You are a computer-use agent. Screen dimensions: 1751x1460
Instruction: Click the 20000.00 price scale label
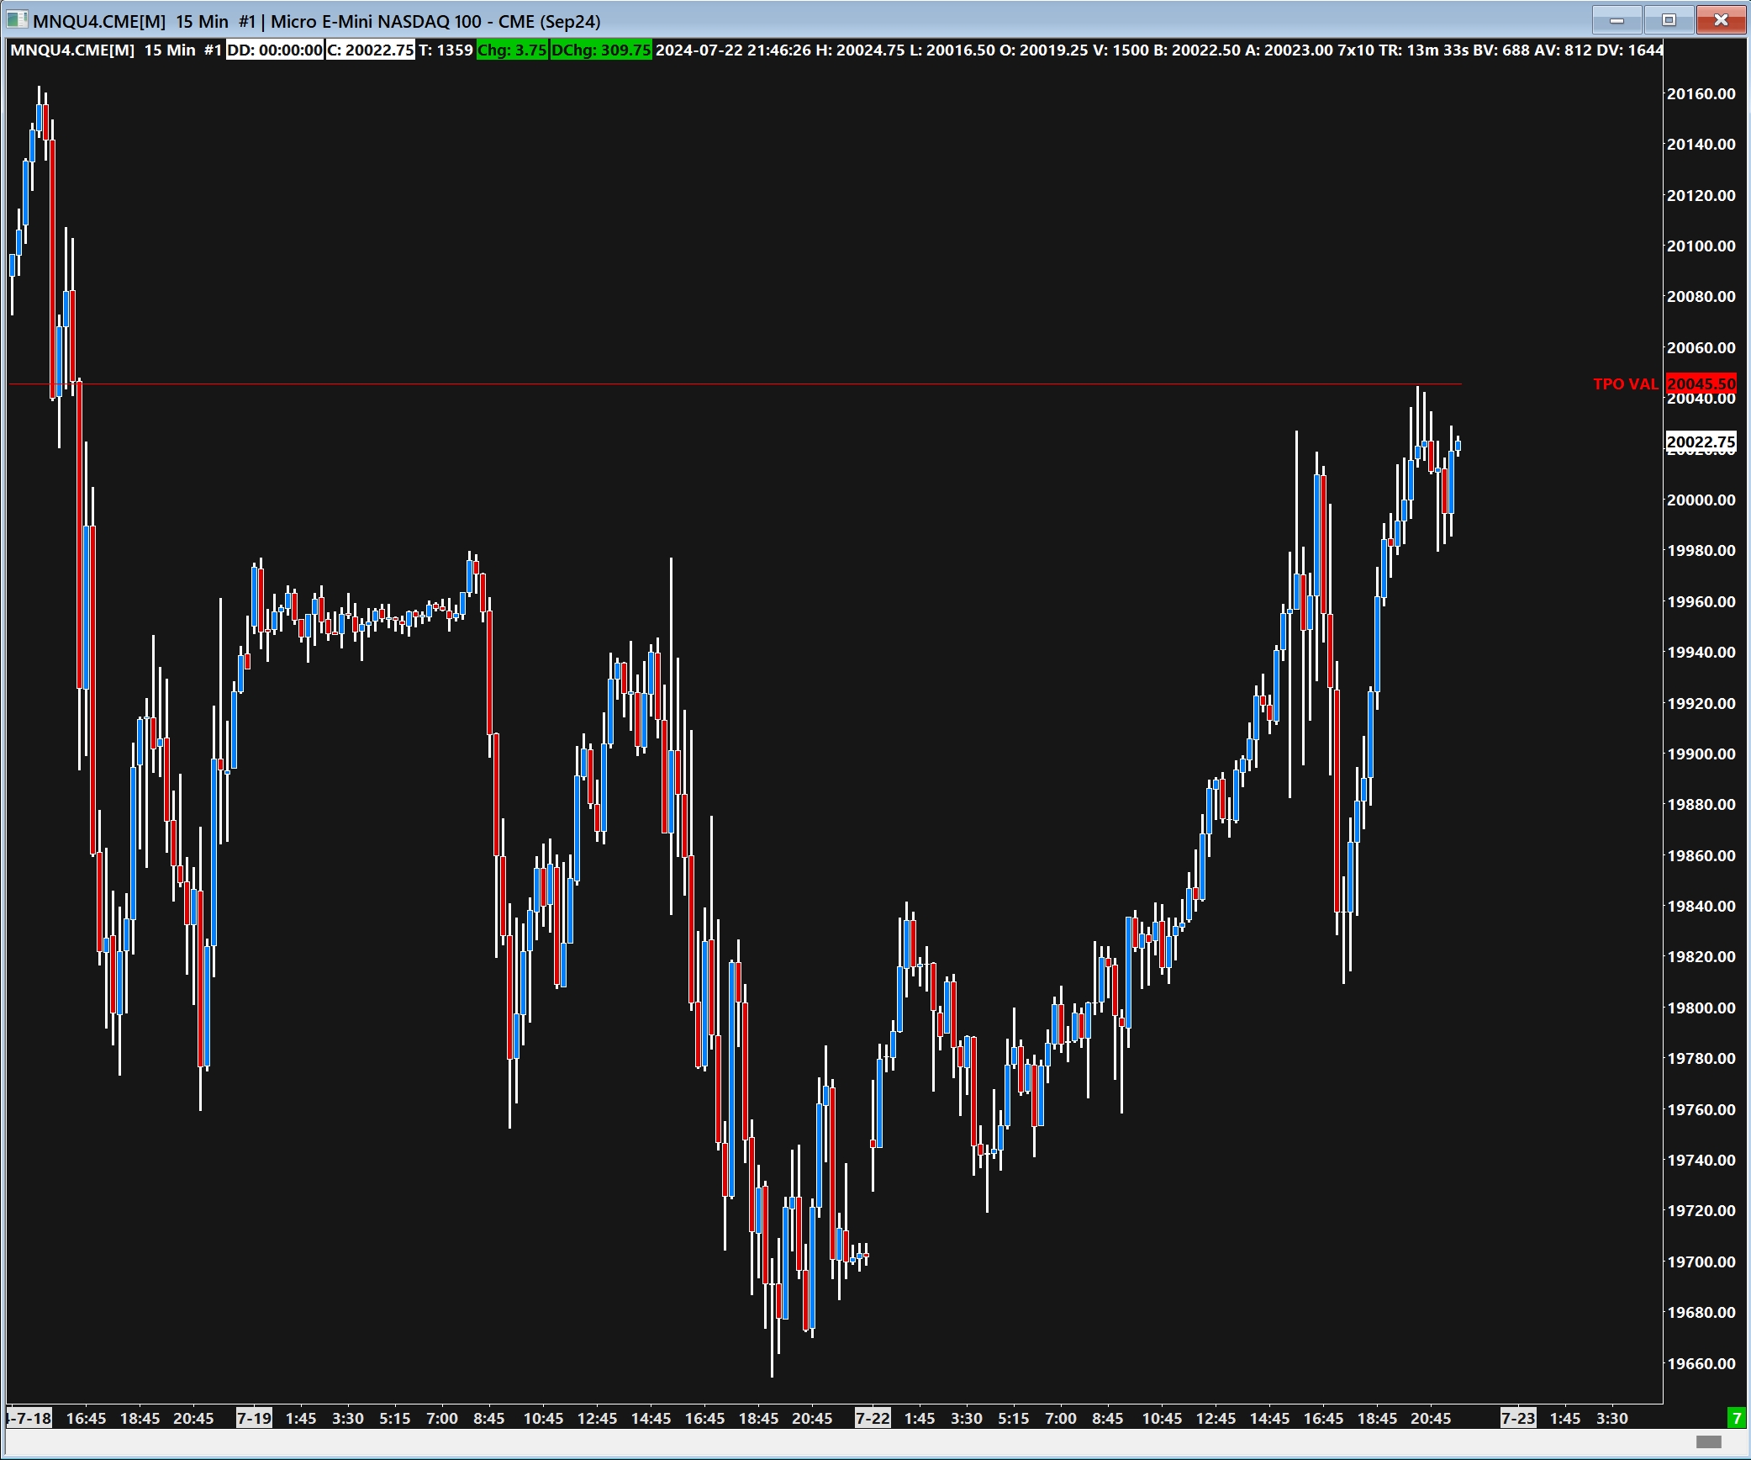[1701, 500]
